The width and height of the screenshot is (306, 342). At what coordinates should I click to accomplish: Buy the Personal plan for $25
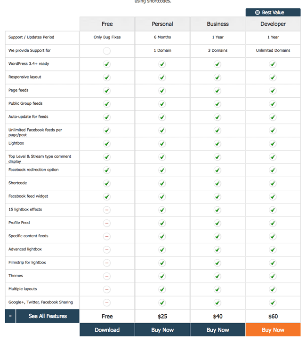162,330
